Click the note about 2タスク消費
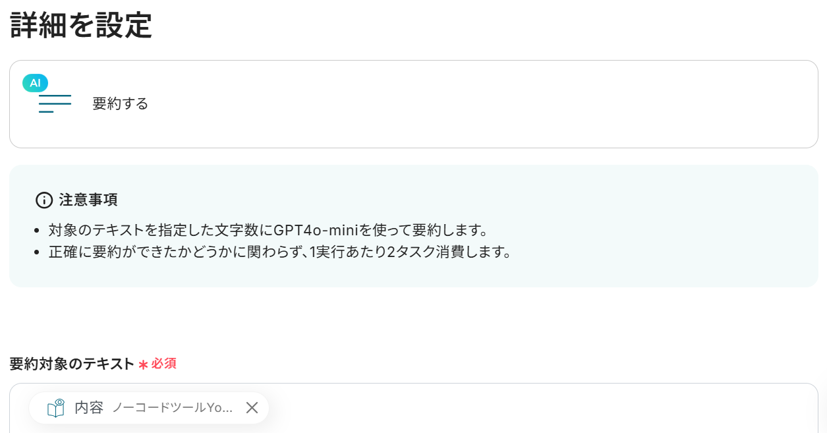 click(x=279, y=252)
